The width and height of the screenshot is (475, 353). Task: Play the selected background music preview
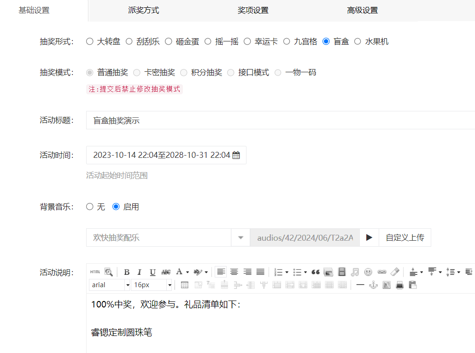[x=369, y=237]
